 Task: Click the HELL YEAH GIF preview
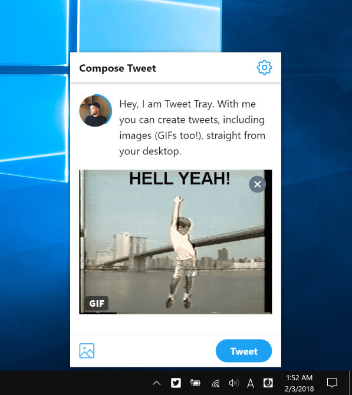pos(176,242)
